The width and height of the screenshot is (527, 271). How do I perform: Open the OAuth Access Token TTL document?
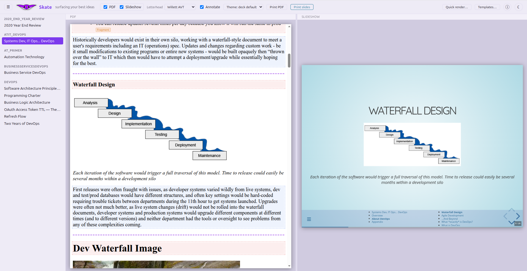(x=32, y=109)
